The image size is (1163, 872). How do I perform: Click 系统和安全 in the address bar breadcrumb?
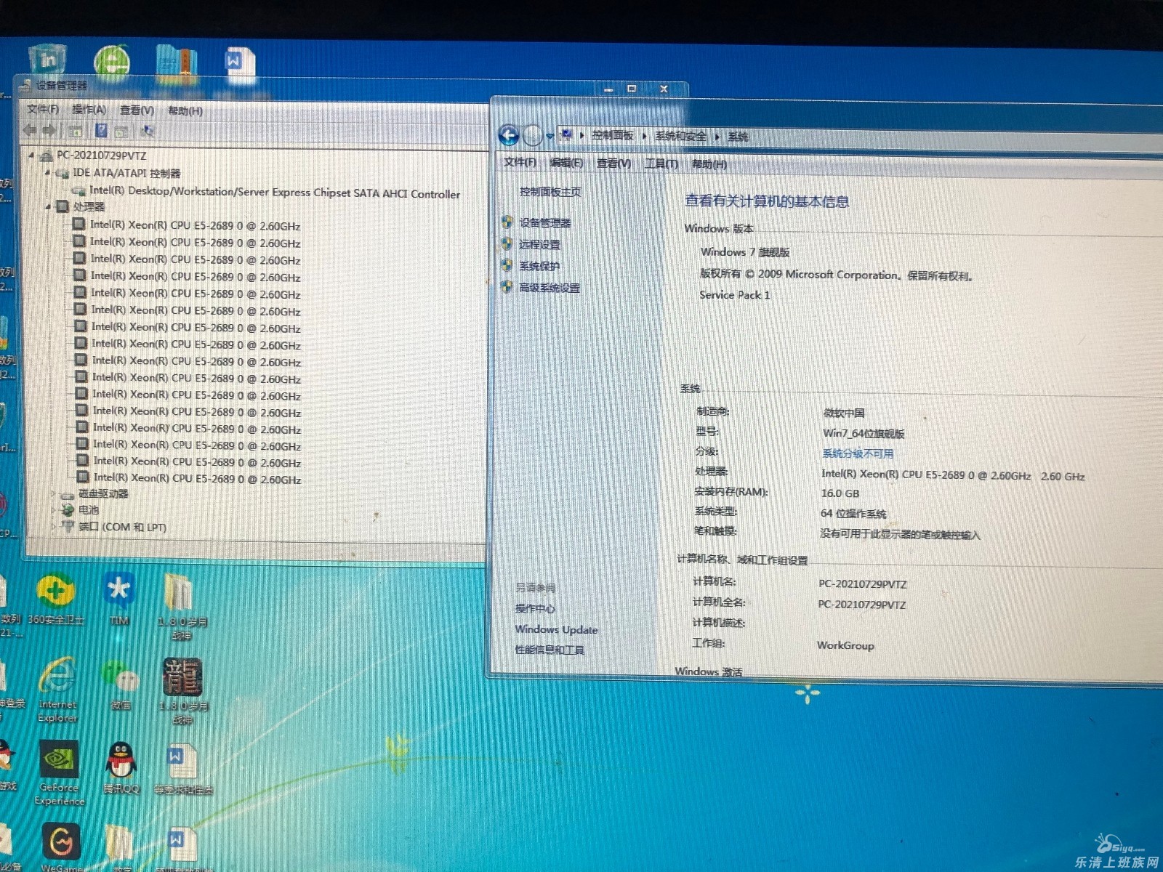pyautogui.click(x=680, y=136)
